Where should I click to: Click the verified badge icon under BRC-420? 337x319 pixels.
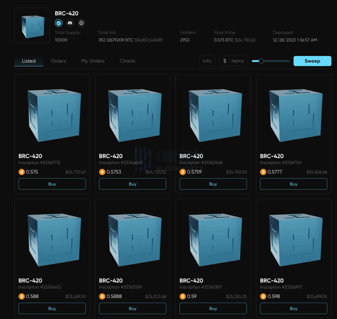click(59, 23)
